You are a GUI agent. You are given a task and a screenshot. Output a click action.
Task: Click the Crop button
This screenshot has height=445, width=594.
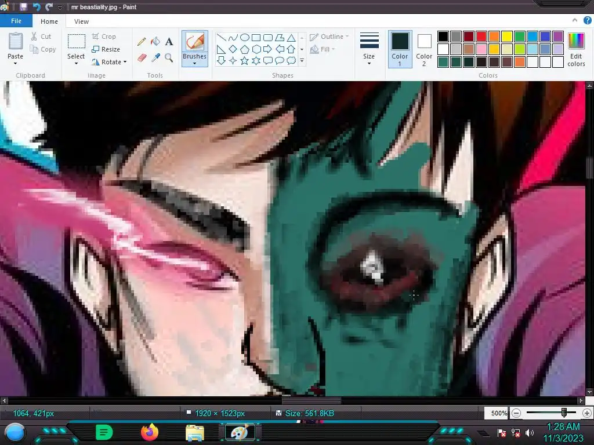[x=104, y=37]
